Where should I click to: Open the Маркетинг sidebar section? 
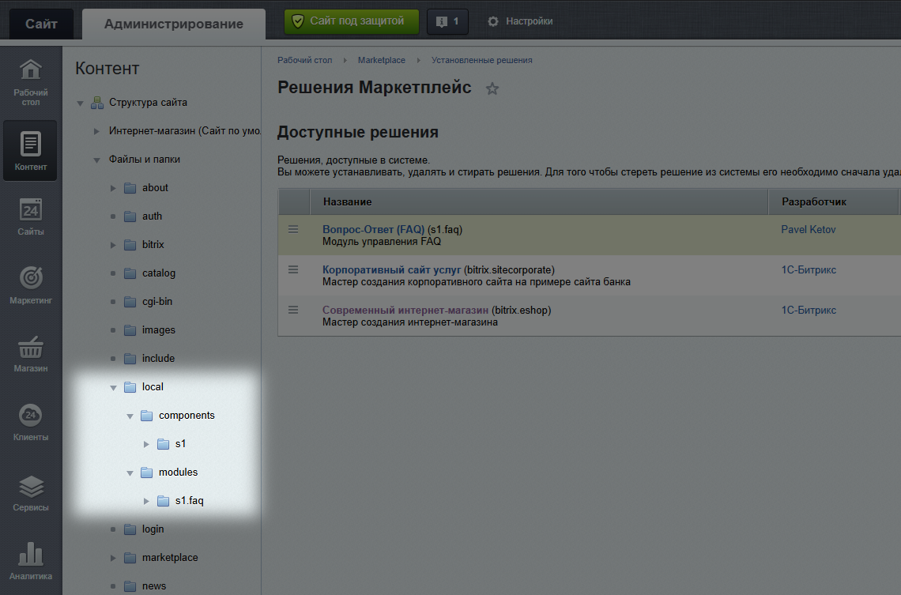[31, 285]
